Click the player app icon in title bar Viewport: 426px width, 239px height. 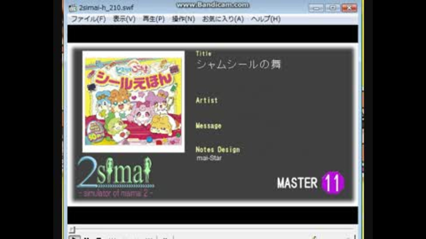(72, 8)
